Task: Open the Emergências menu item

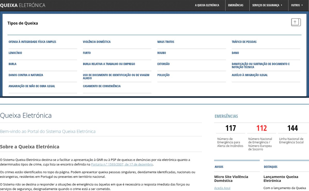Action: [x=236, y=5]
